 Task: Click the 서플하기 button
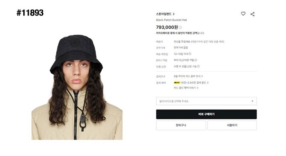[x=232, y=125]
